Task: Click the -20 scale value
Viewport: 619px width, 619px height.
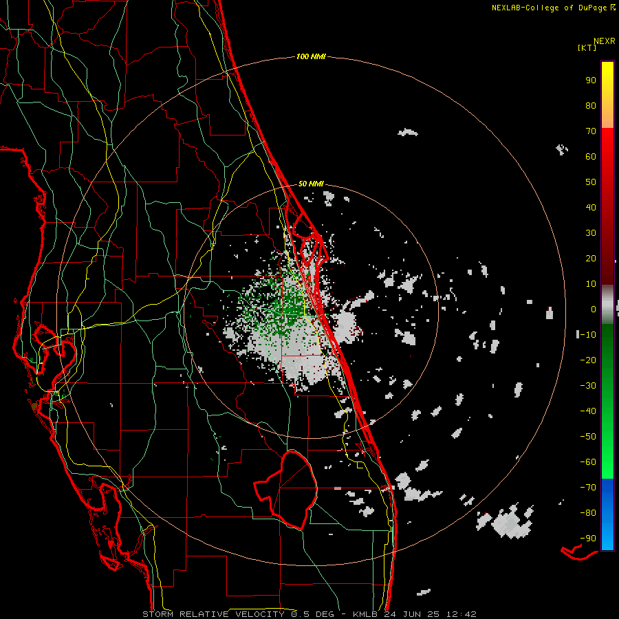Action: (588, 360)
